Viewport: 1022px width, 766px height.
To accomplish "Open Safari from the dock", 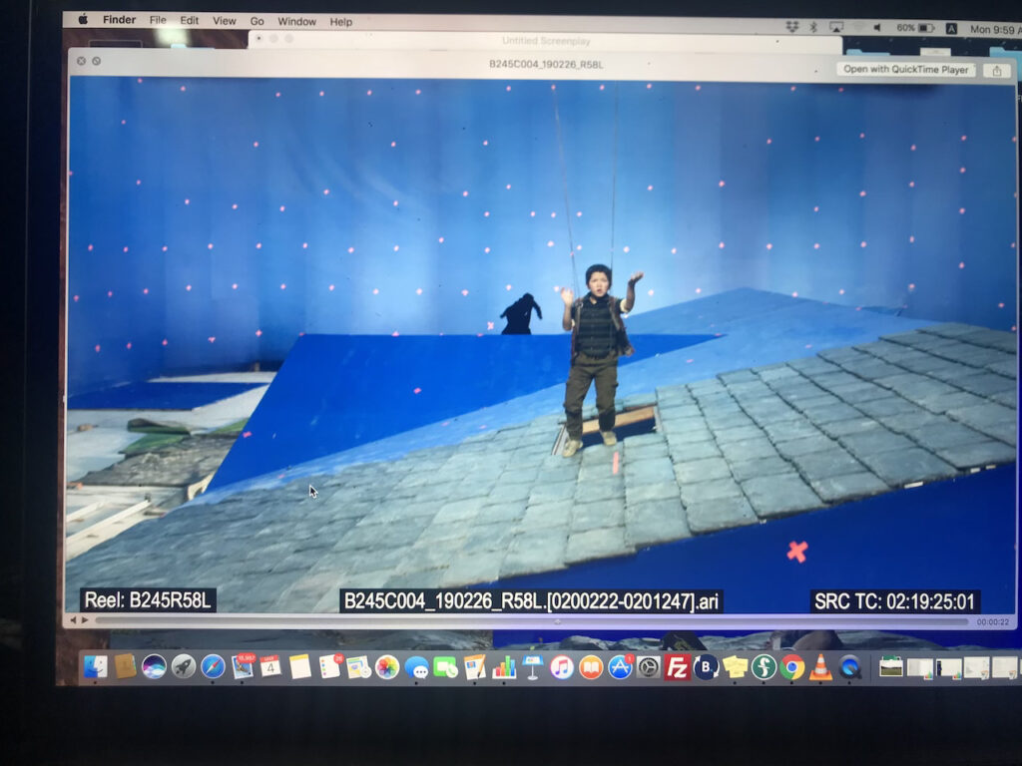I will pyautogui.click(x=213, y=666).
